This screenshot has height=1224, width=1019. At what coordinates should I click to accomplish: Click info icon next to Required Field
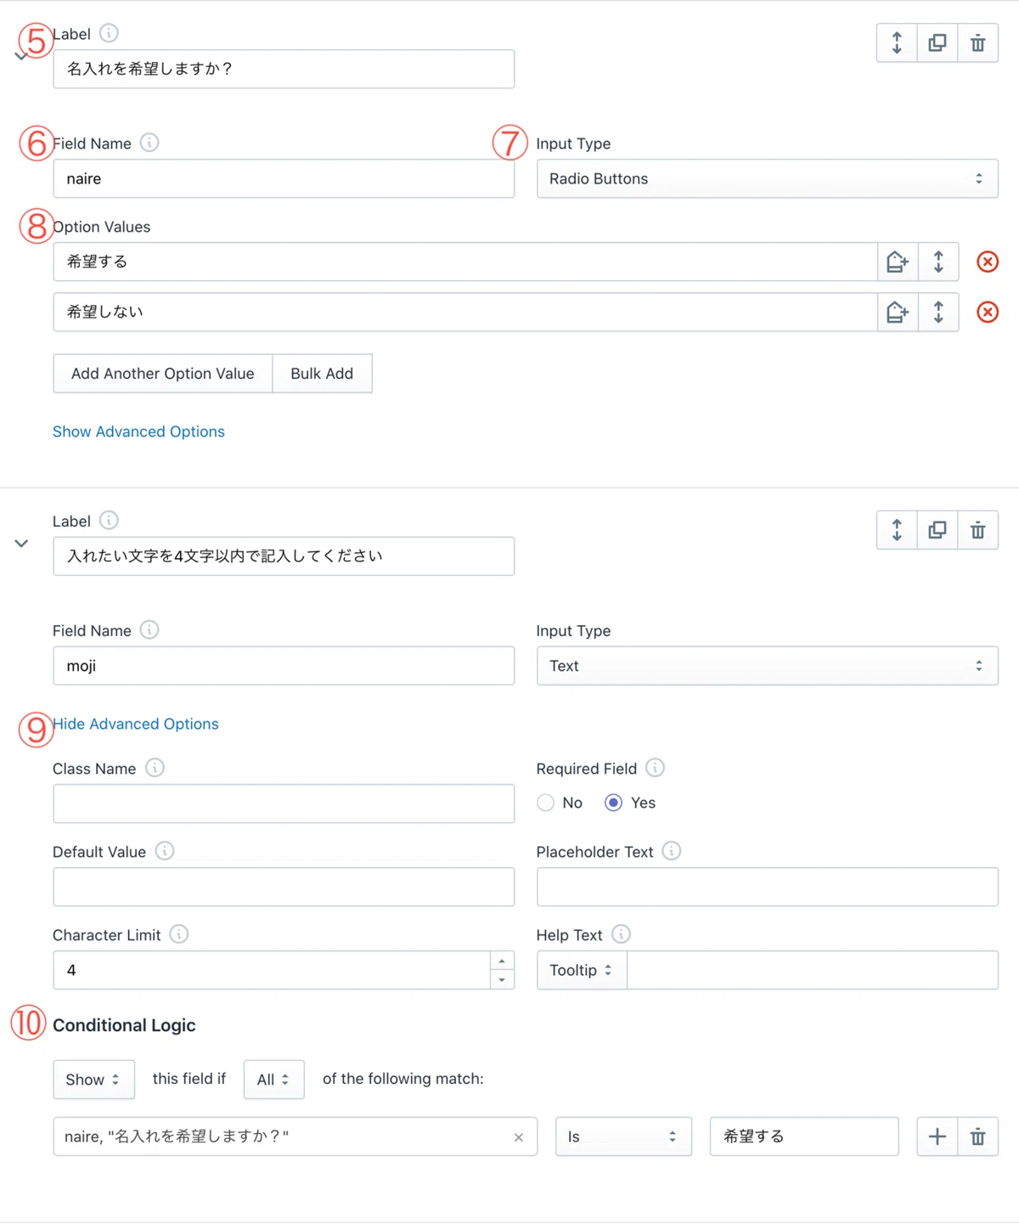coord(655,768)
